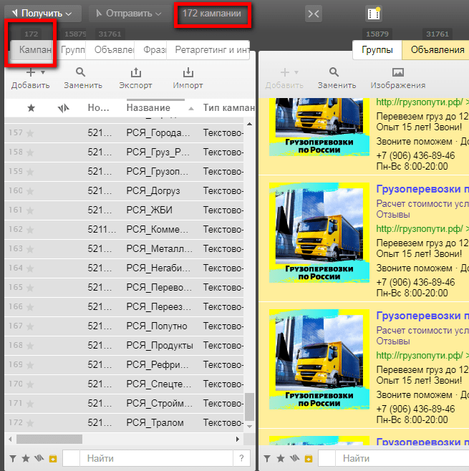Switch to the left Группы tab
Viewport: 469px width, 471px height.
click(x=73, y=49)
